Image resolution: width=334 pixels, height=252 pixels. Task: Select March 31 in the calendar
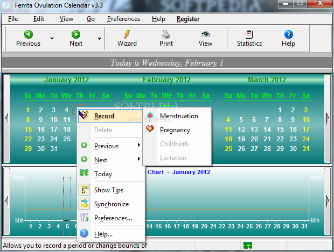[x=306, y=149]
